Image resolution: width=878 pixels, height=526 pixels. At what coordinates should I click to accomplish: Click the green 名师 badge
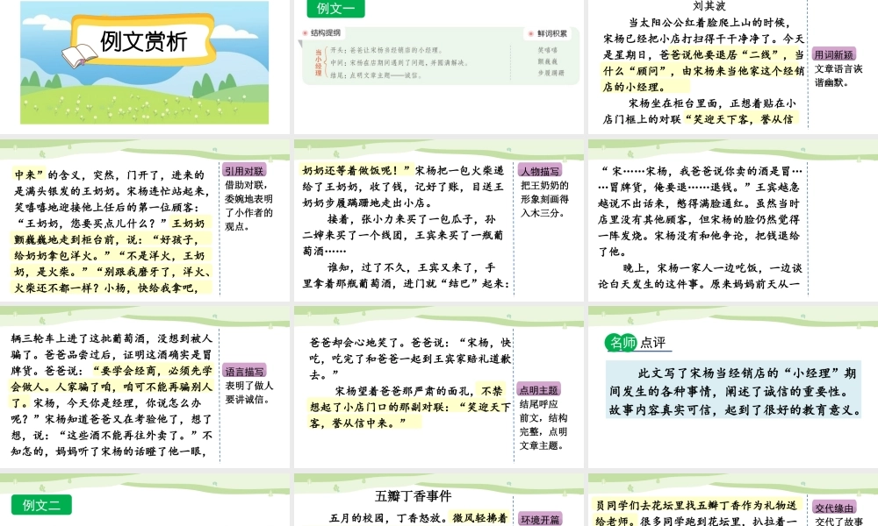621,342
